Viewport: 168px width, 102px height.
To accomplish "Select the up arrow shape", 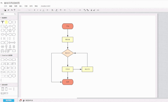I will point(6,47).
